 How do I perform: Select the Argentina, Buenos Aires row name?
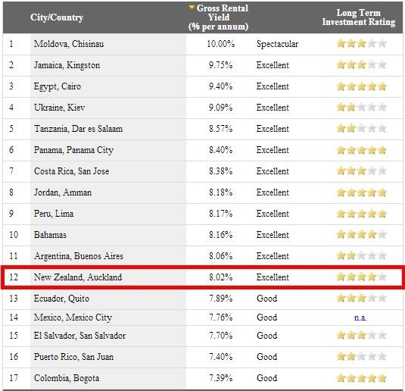pos(79,256)
